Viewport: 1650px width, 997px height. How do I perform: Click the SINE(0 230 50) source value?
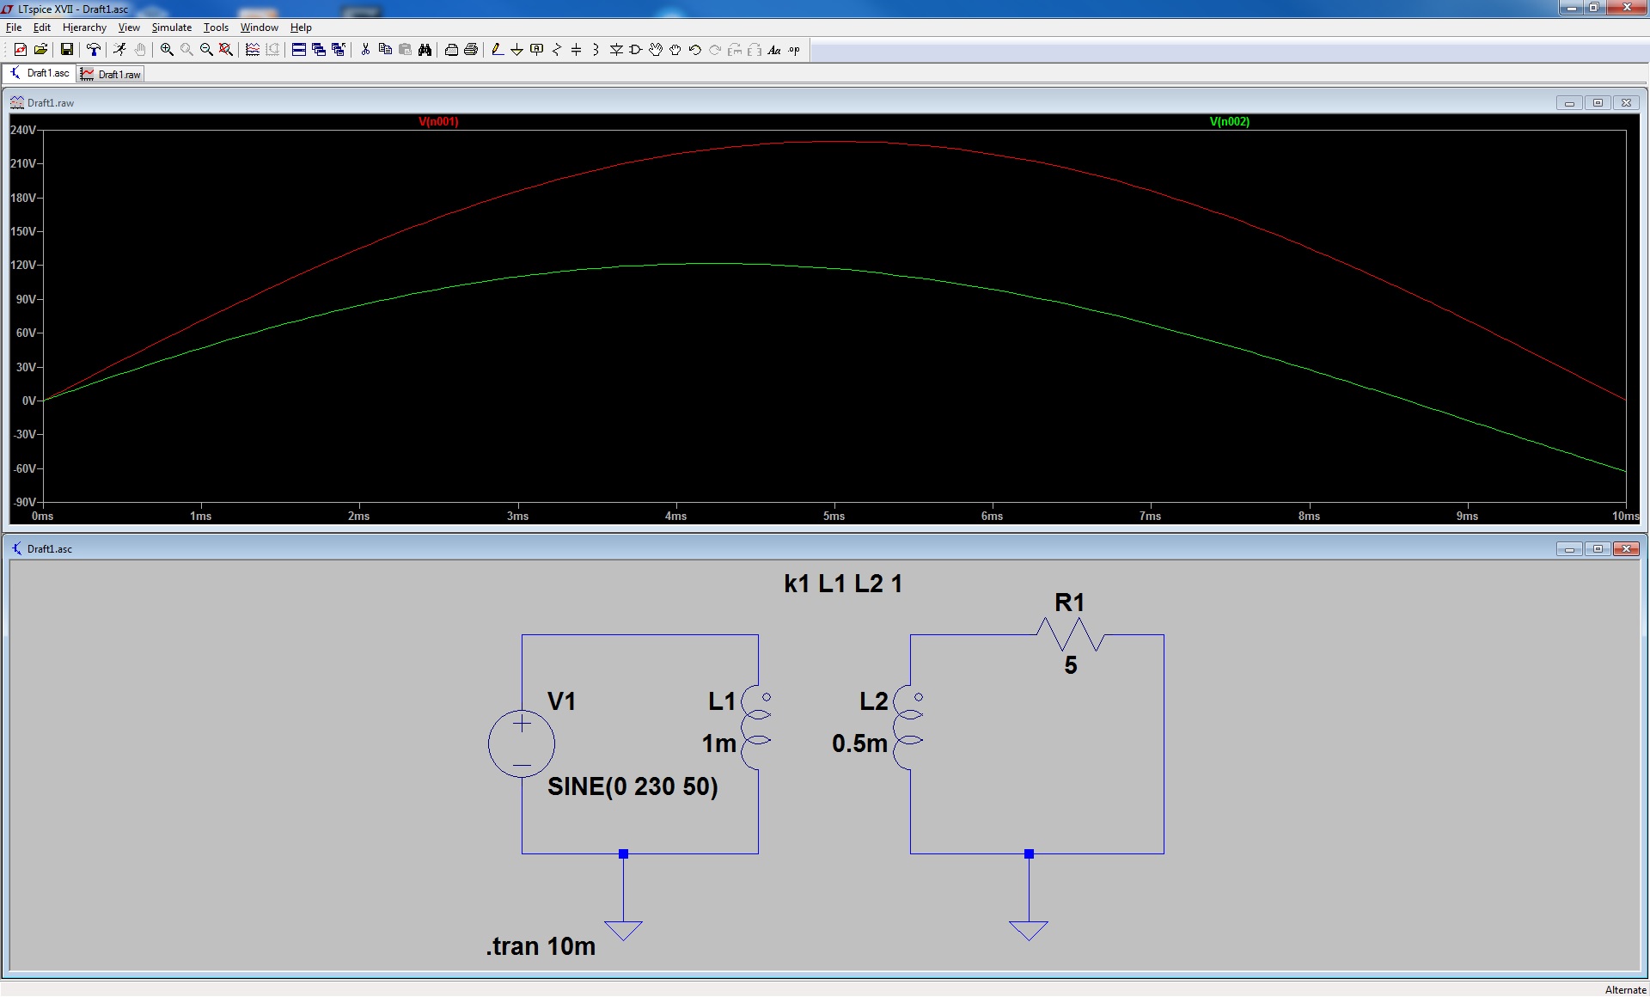tap(632, 786)
